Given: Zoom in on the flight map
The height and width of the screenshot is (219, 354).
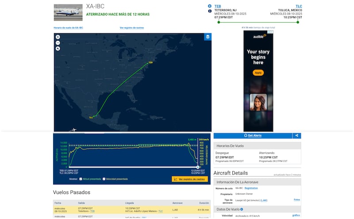Looking at the screenshot, I should pyautogui.click(x=58, y=37).
